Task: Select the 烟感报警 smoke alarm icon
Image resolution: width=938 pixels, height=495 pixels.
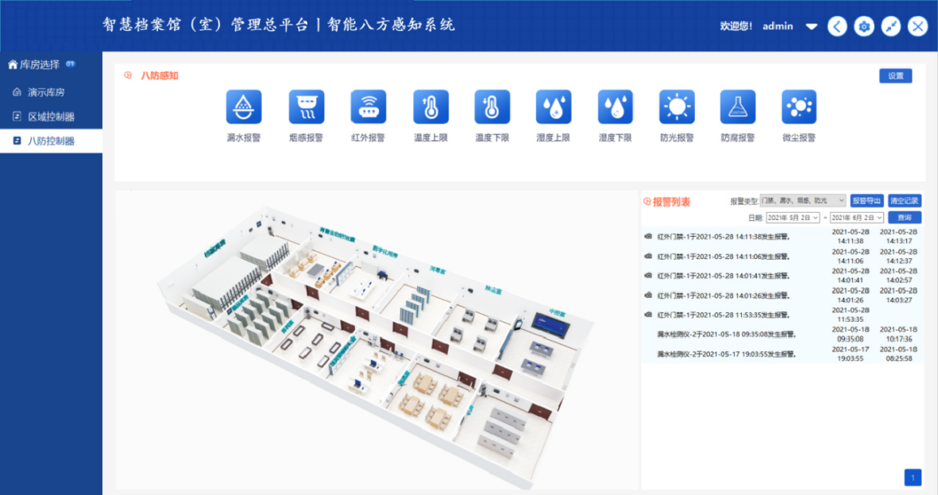Action: [x=306, y=106]
